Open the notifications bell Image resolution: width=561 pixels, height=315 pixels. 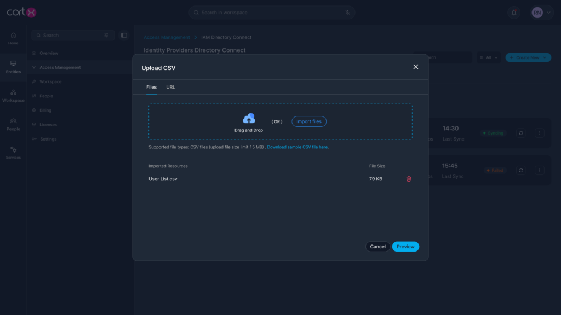point(513,13)
